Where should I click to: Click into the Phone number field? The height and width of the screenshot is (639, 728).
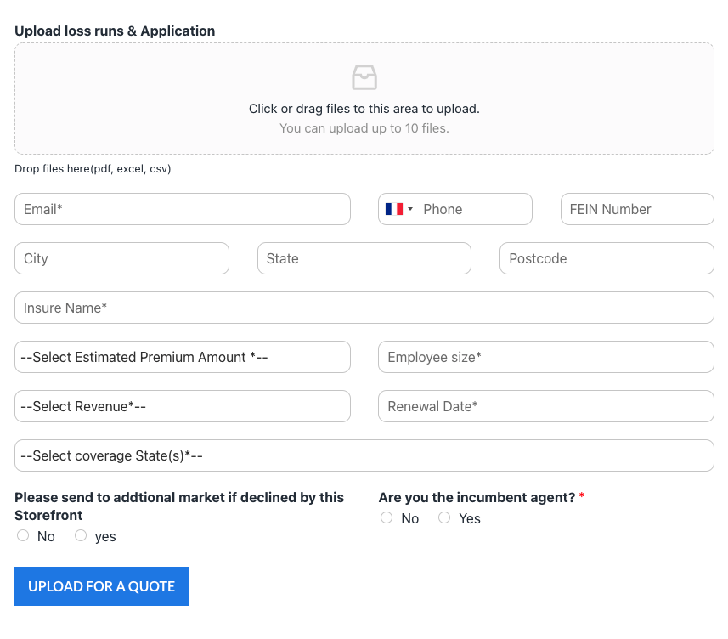(x=473, y=209)
